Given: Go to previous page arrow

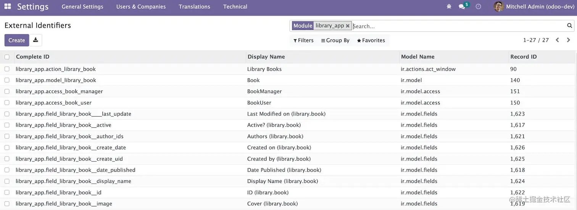Looking at the screenshot, I should tap(557, 40).
